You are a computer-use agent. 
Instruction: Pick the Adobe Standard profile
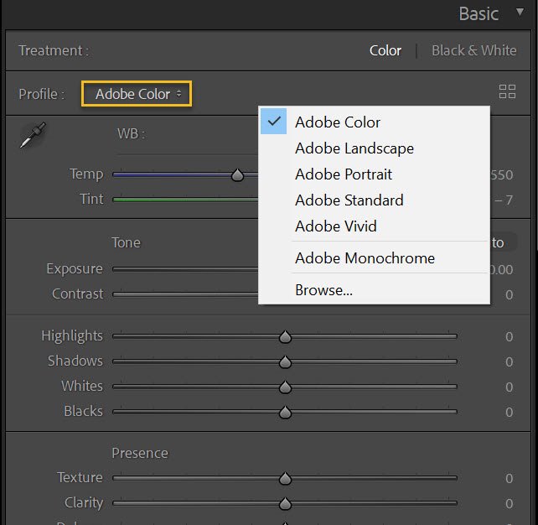click(349, 200)
